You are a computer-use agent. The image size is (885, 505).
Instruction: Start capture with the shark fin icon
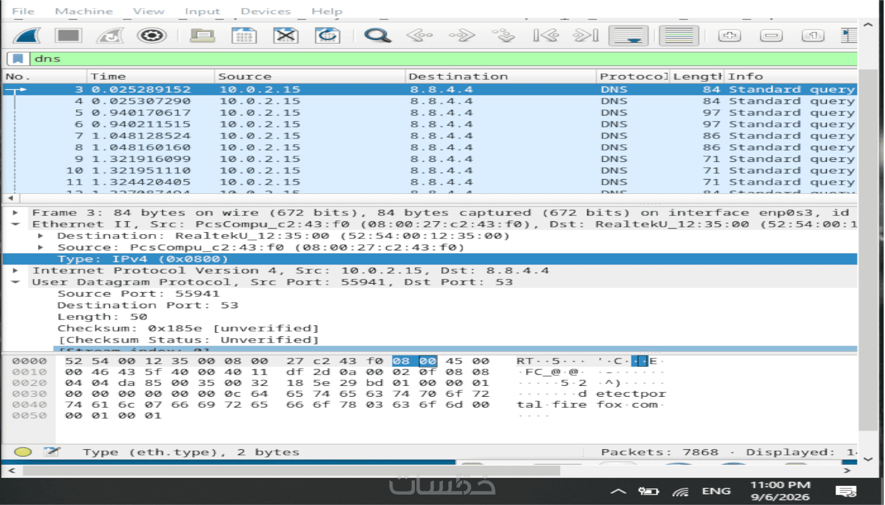(27, 35)
